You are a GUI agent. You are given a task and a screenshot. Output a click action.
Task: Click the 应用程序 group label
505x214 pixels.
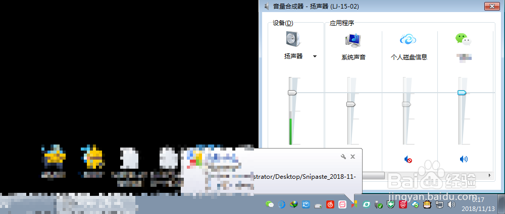pyautogui.click(x=342, y=23)
